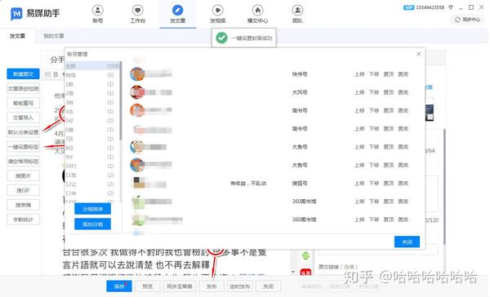Click the group list scrollbar in dialog
The image size is (490, 297).
[121, 100]
